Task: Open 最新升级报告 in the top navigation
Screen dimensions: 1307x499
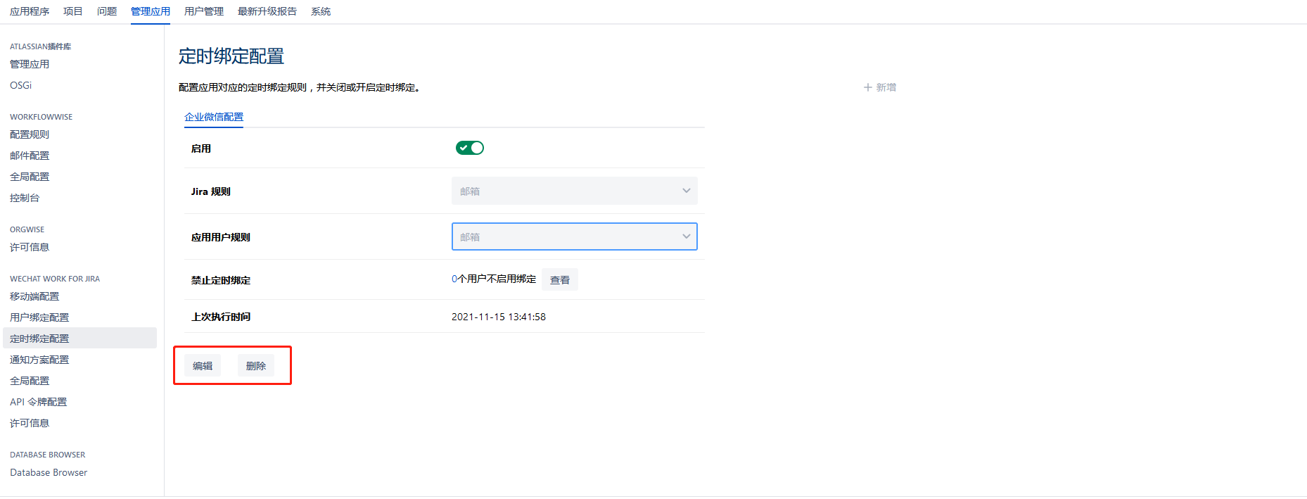Action: [x=267, y=11]
